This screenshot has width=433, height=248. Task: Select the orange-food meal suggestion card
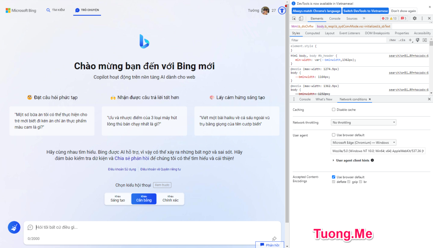tap(52, 121)
